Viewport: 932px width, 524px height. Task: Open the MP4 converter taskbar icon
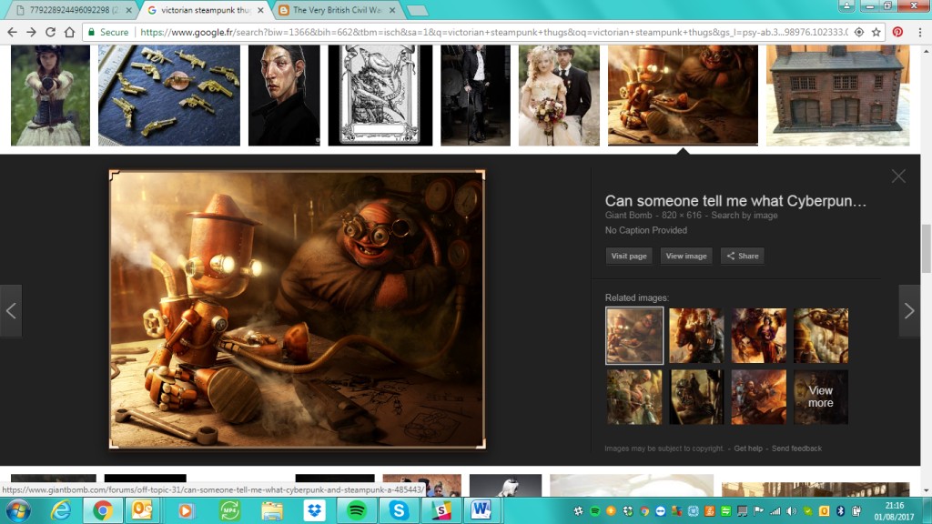click(x=229, y=510)
